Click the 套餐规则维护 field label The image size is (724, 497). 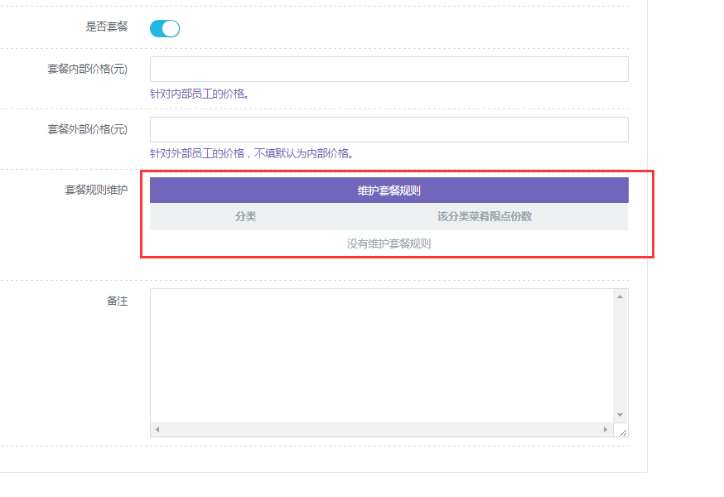point(96,191)
